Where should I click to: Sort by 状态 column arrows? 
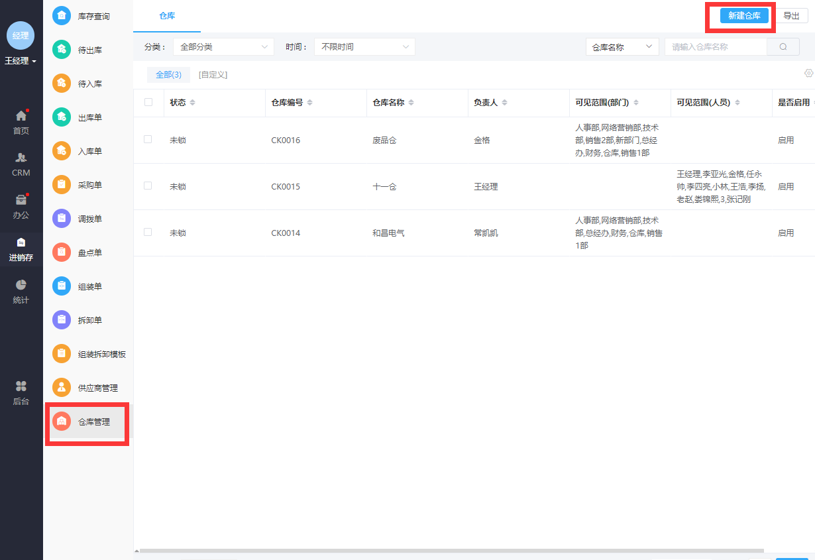coord(193,103)
